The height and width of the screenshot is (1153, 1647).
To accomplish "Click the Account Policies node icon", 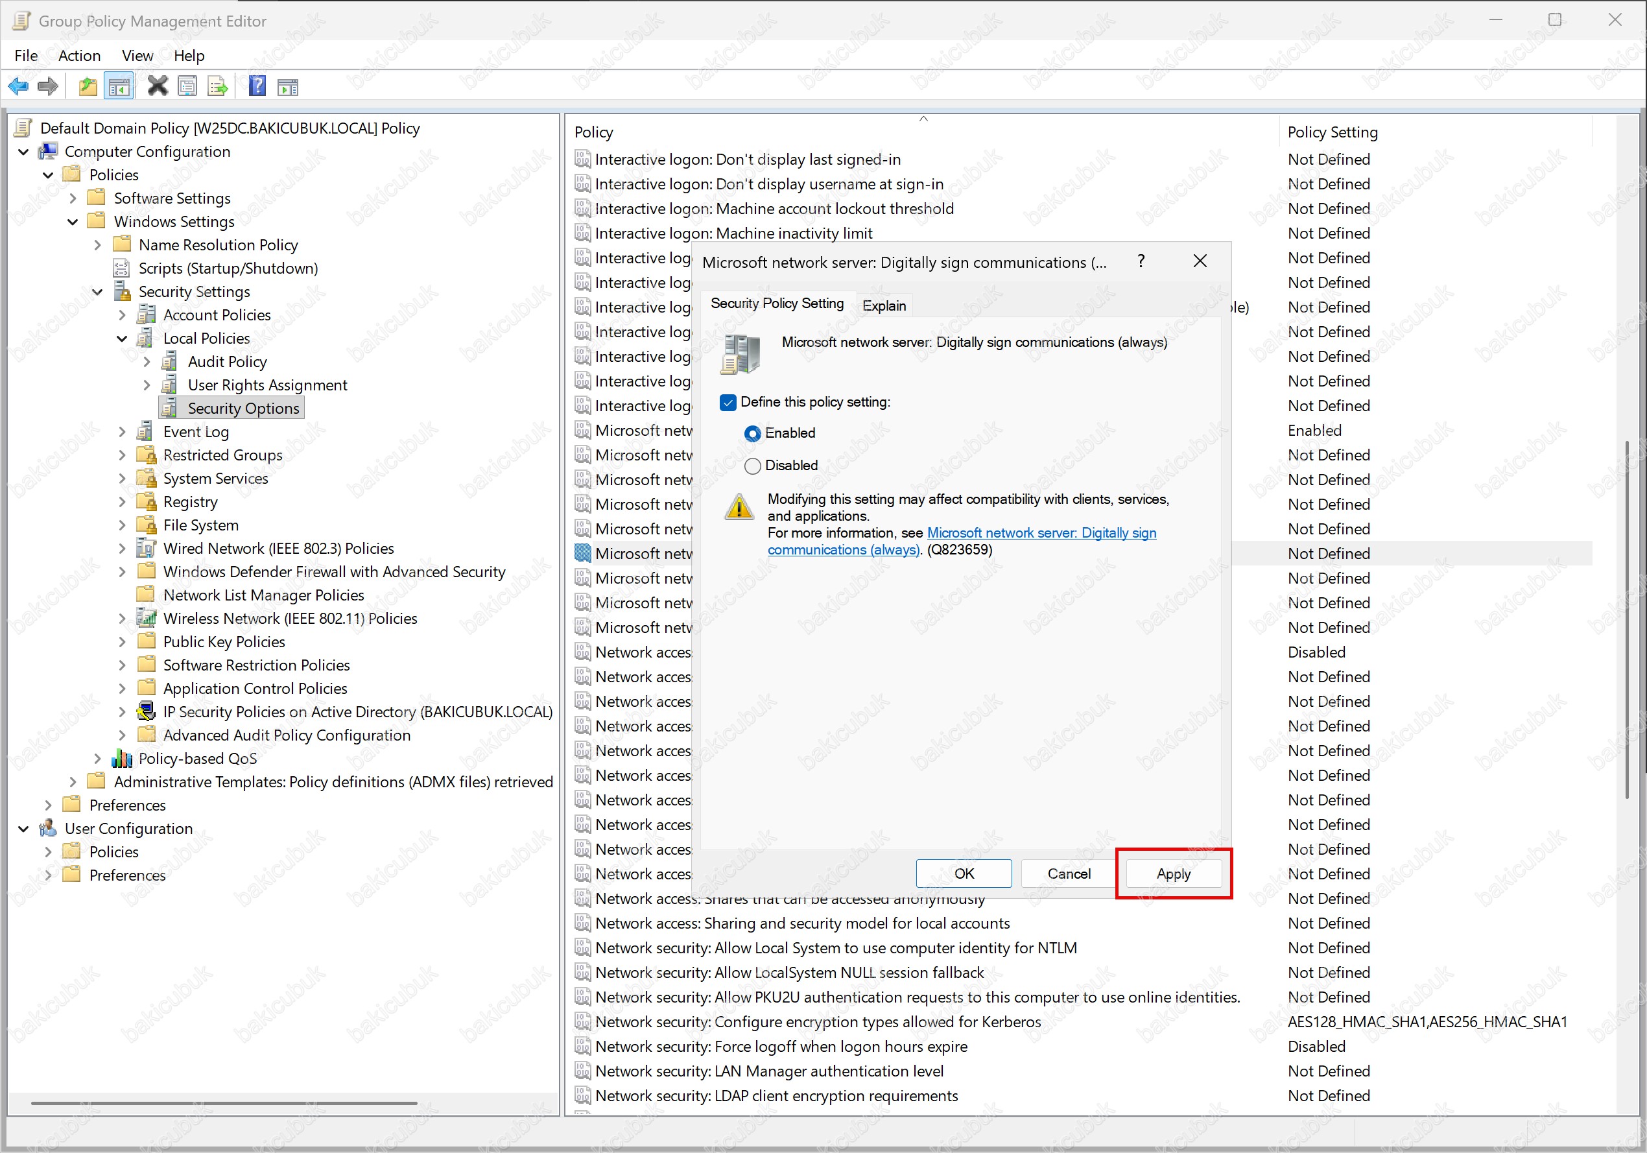I will click(147, 315).
